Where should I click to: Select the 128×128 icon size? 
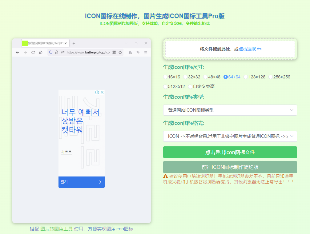click(x=246, y=77)
